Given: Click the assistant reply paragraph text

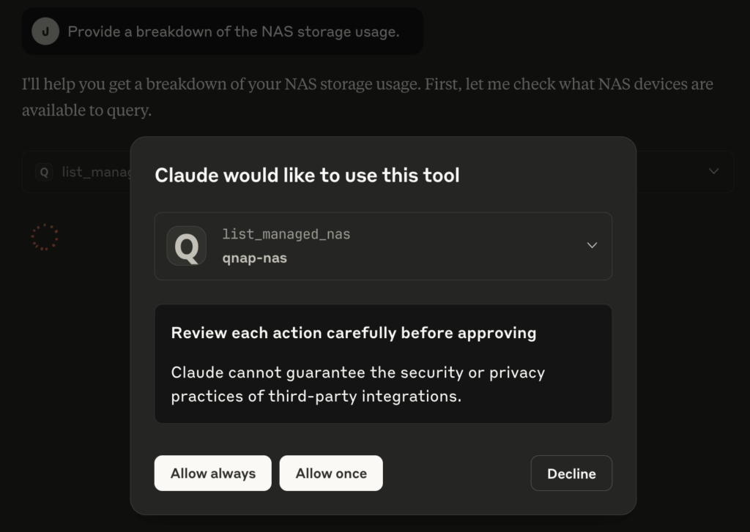Looking at the screenshot, I should tap(368, 97).
